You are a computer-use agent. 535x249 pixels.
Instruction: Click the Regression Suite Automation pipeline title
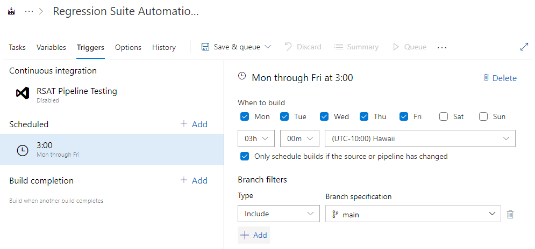click(x=125, y=12)
